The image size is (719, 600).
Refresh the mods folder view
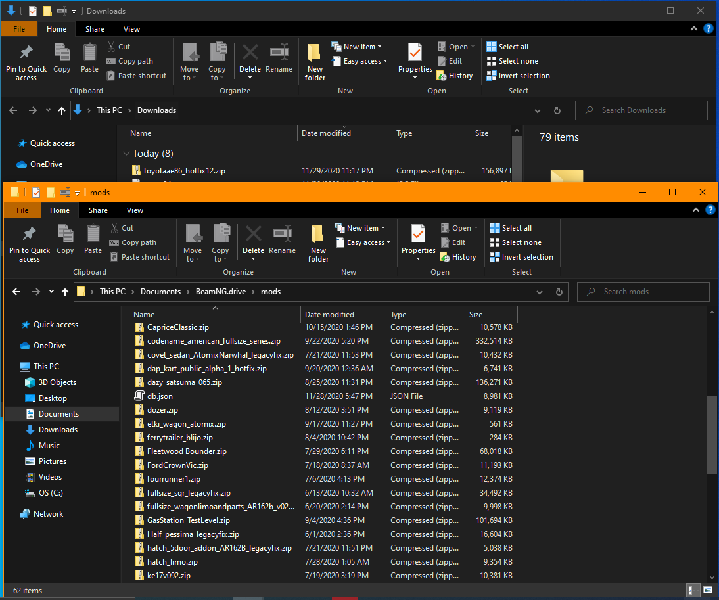(559, 292)
